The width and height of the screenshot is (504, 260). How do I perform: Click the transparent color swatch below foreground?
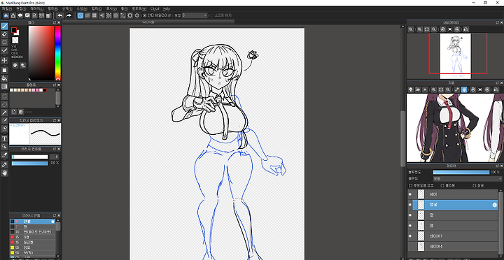(15, 41)
